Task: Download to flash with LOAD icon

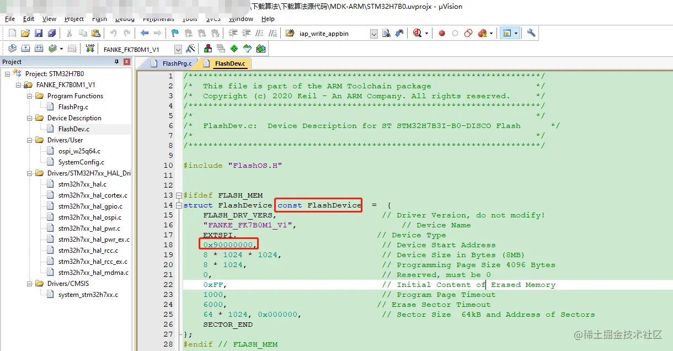Action: click(90, 49)
